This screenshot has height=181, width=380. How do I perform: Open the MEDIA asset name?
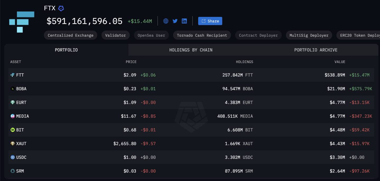[x=22, y=116]
